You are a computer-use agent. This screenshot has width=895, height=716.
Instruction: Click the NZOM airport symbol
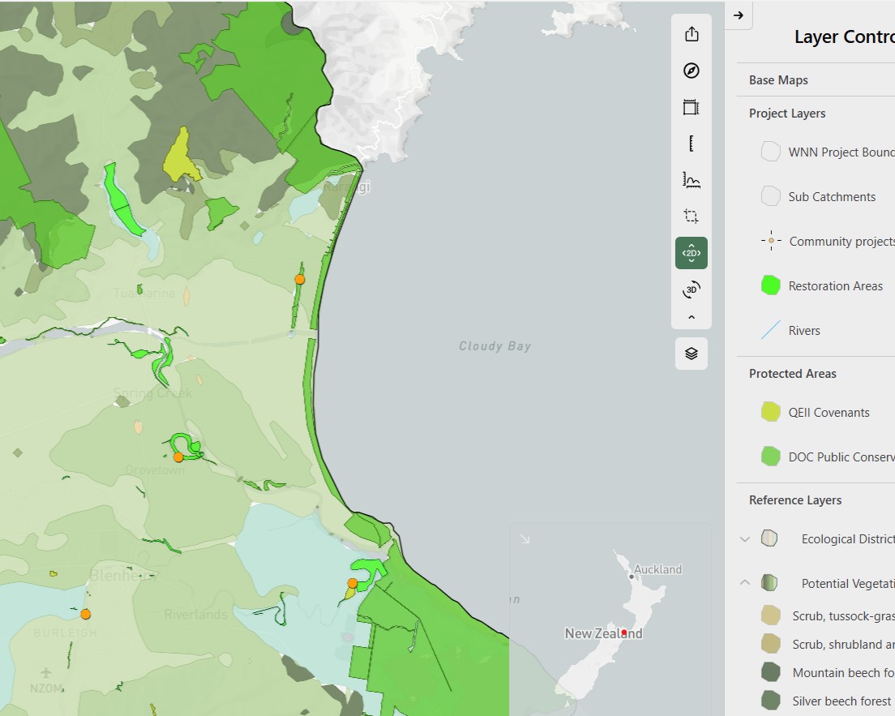pos(45,673)
